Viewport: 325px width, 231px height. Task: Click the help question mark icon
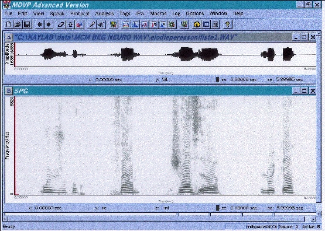pos(227,24)
